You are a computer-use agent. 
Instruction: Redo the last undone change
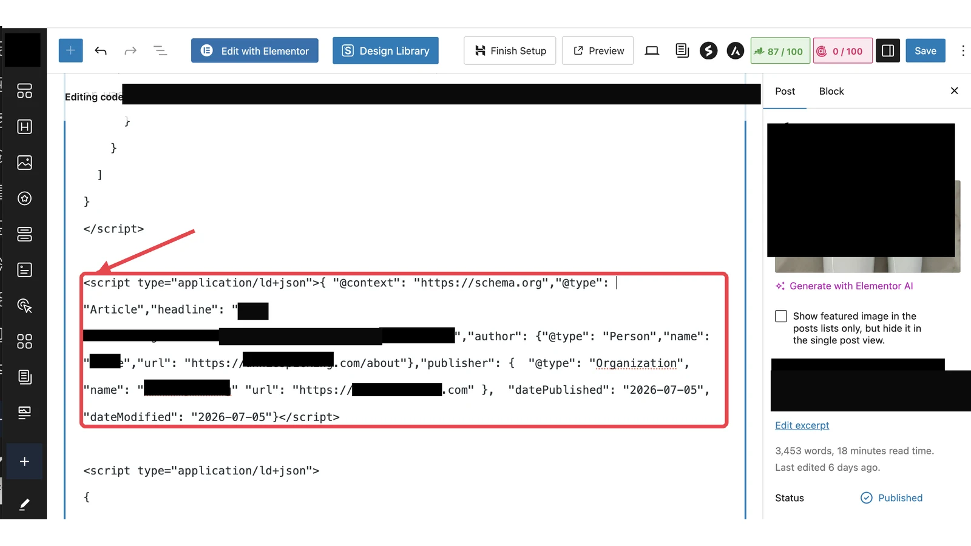(130, 51)
